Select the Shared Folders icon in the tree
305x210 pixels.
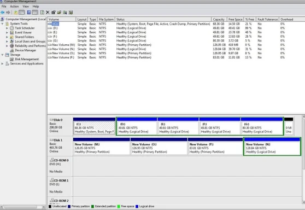click(12, 37)
